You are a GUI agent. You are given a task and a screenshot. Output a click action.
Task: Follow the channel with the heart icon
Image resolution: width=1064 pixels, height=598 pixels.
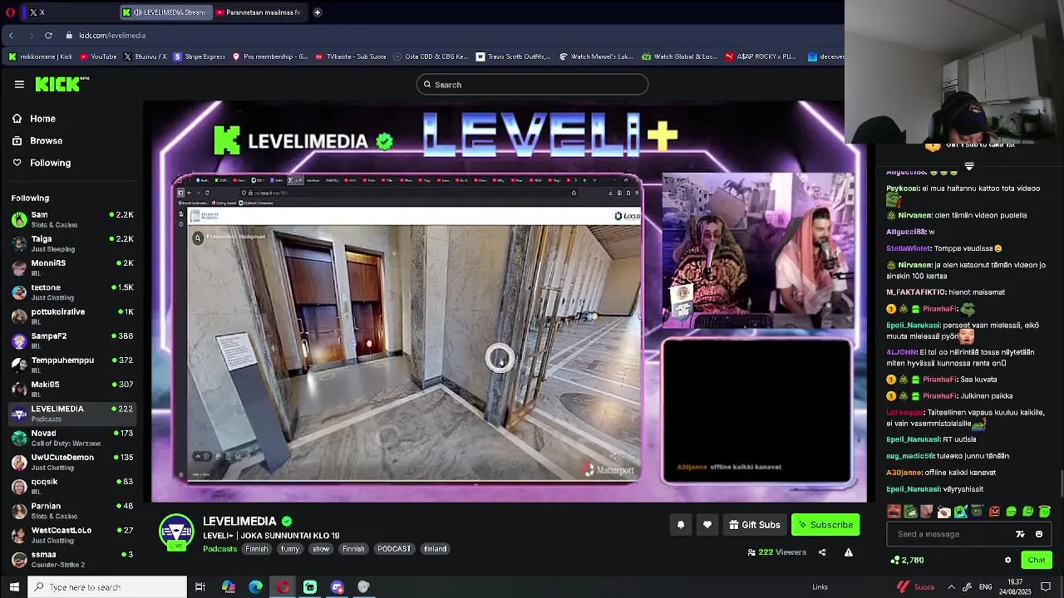pyautogui.click(x=707, y=525)
